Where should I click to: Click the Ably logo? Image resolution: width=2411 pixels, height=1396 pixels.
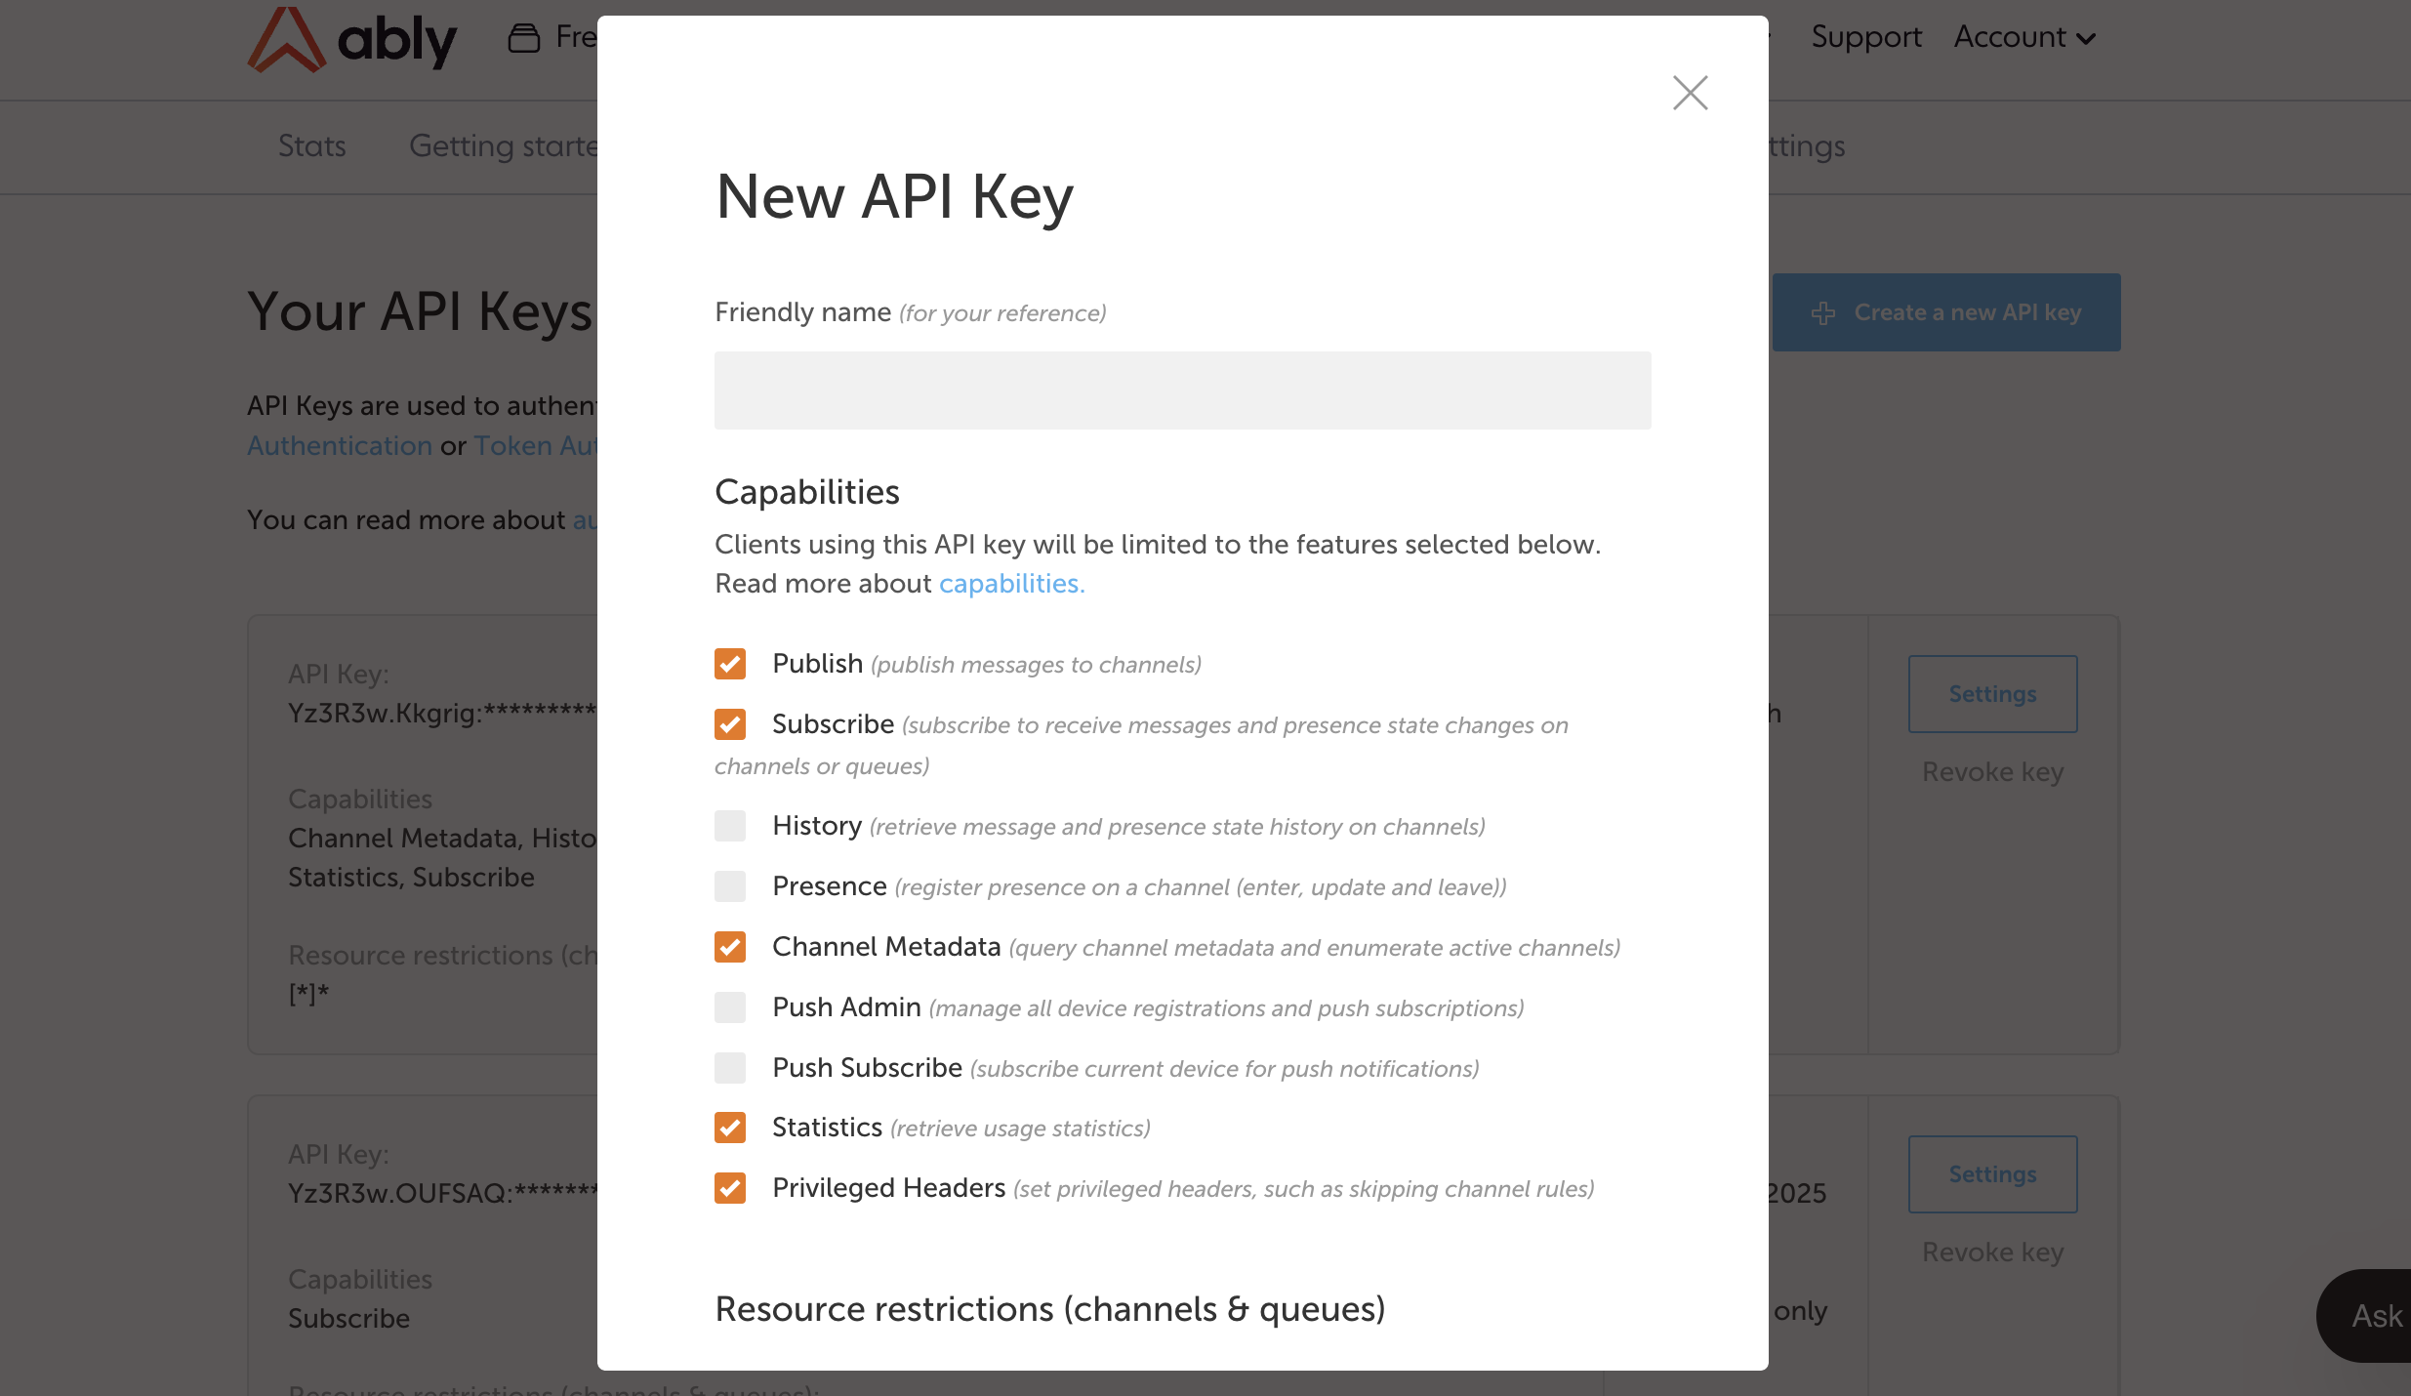click(351, 39)
